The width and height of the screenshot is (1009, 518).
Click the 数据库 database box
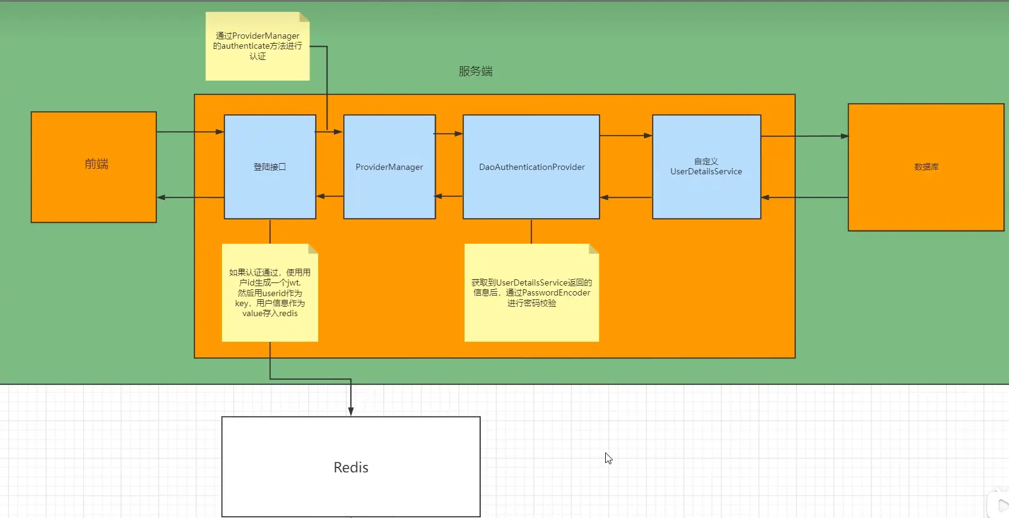pos(925,167)
